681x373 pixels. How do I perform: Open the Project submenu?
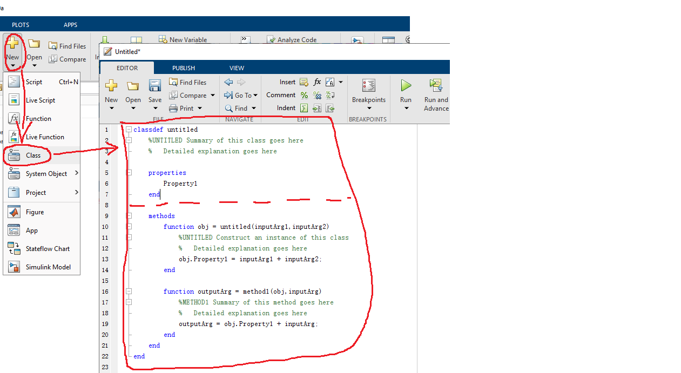42,193
